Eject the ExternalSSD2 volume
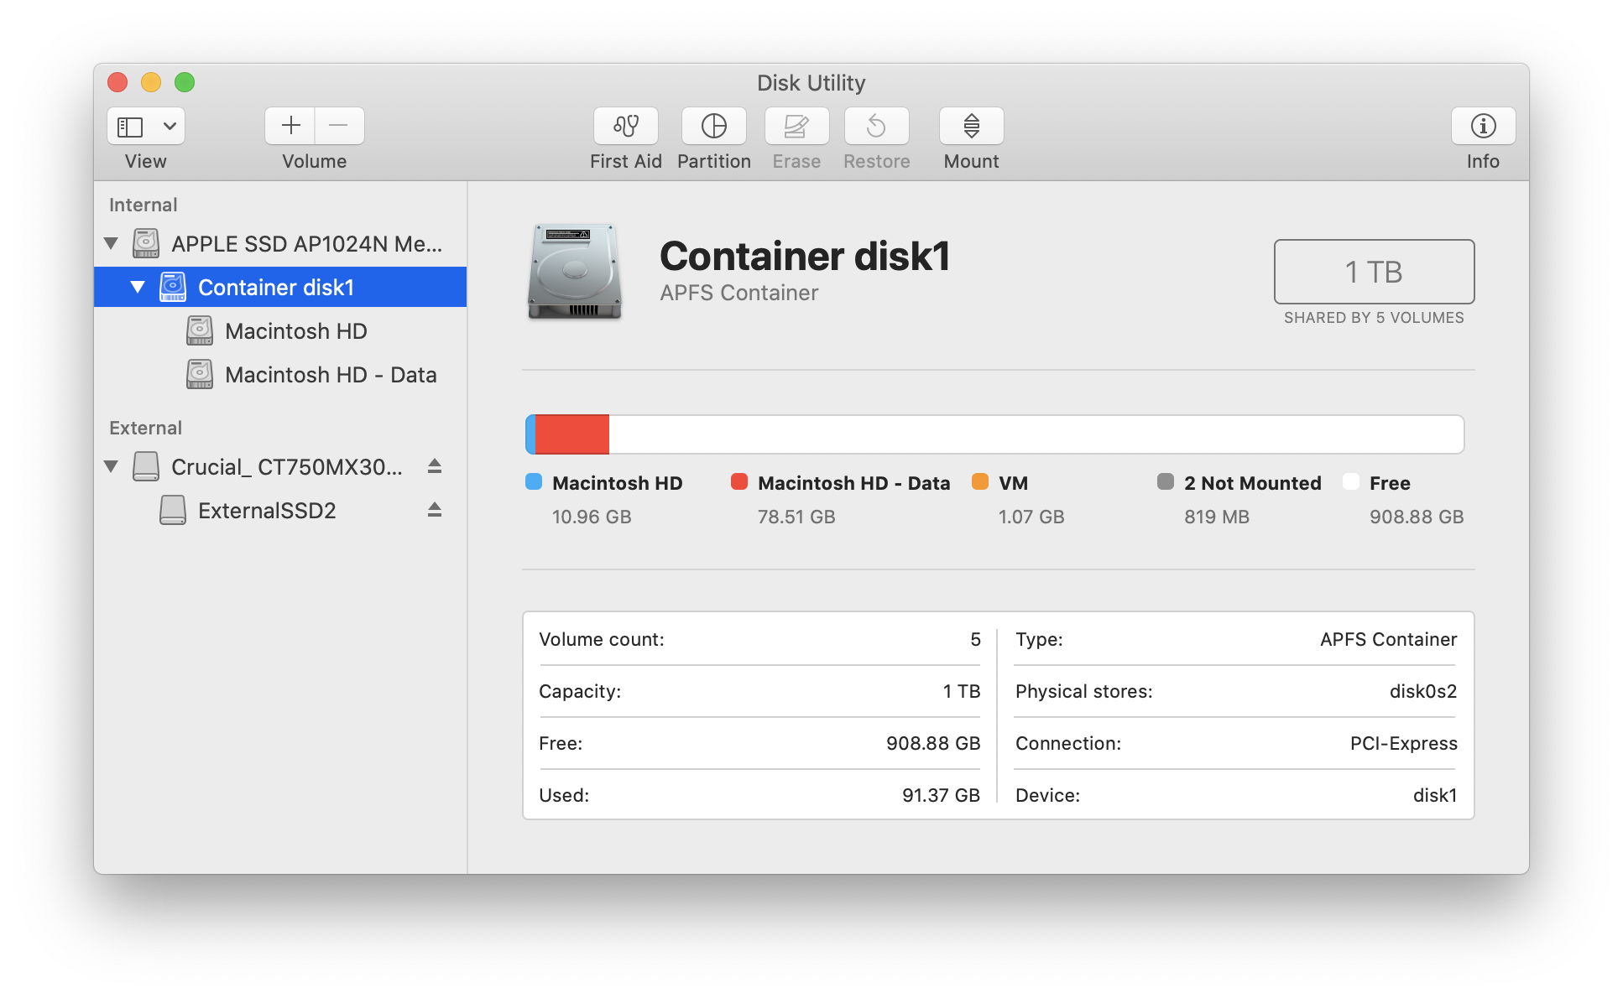Image resolution: width=1623 pixels, height=998 pixels. [435, 510]
